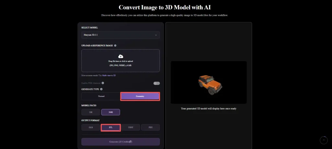Click the text 'Your generated 3D model will display here once ready'
Screen dimensions: 332x149
click(x=208, y=109)
